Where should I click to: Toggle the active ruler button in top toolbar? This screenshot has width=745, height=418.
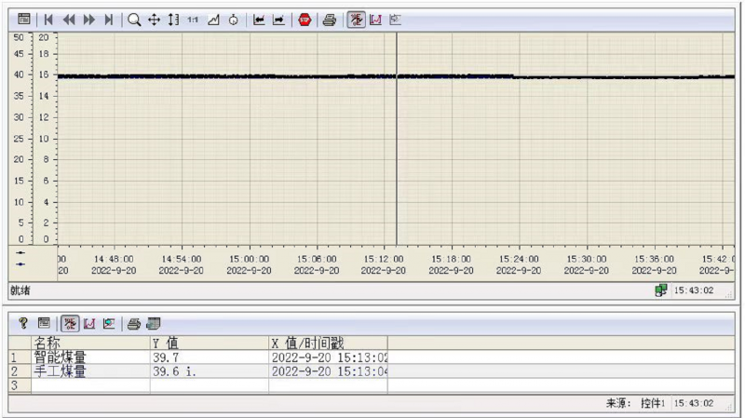356,20
